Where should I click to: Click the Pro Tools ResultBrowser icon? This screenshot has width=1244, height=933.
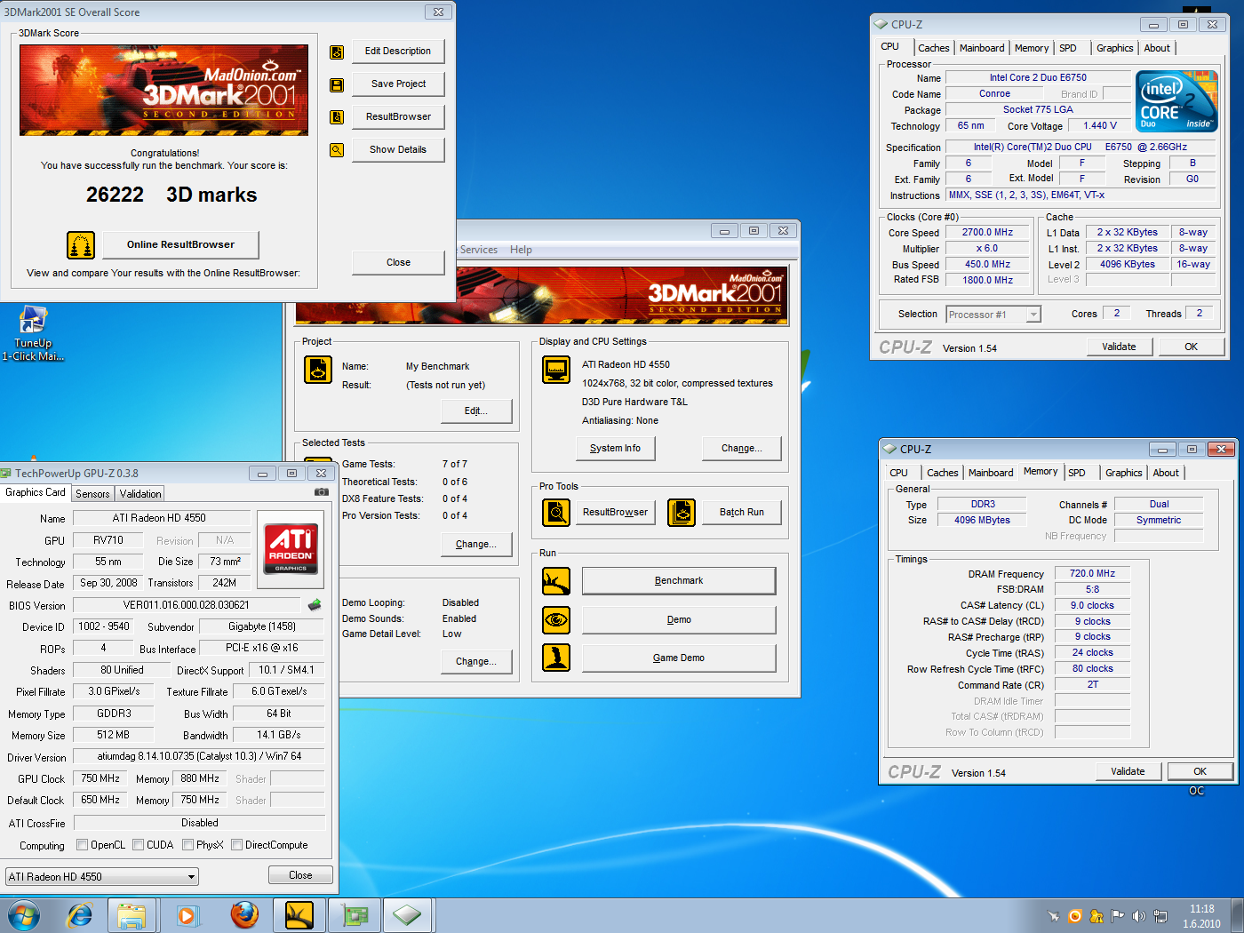click(556, 513)
